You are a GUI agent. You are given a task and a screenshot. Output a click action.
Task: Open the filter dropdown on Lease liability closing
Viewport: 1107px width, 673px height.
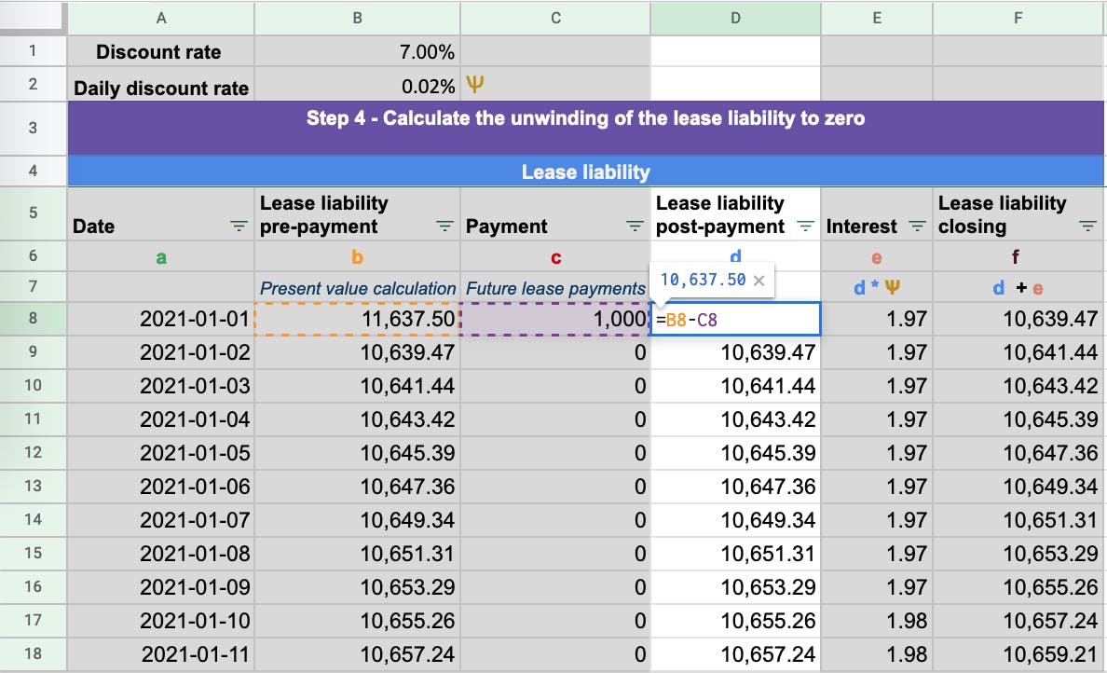tap(1087, 226)
